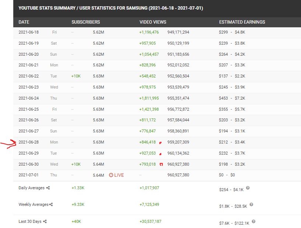Open help icon beside $1.8K - $28.5K estimate

[251, 204]
